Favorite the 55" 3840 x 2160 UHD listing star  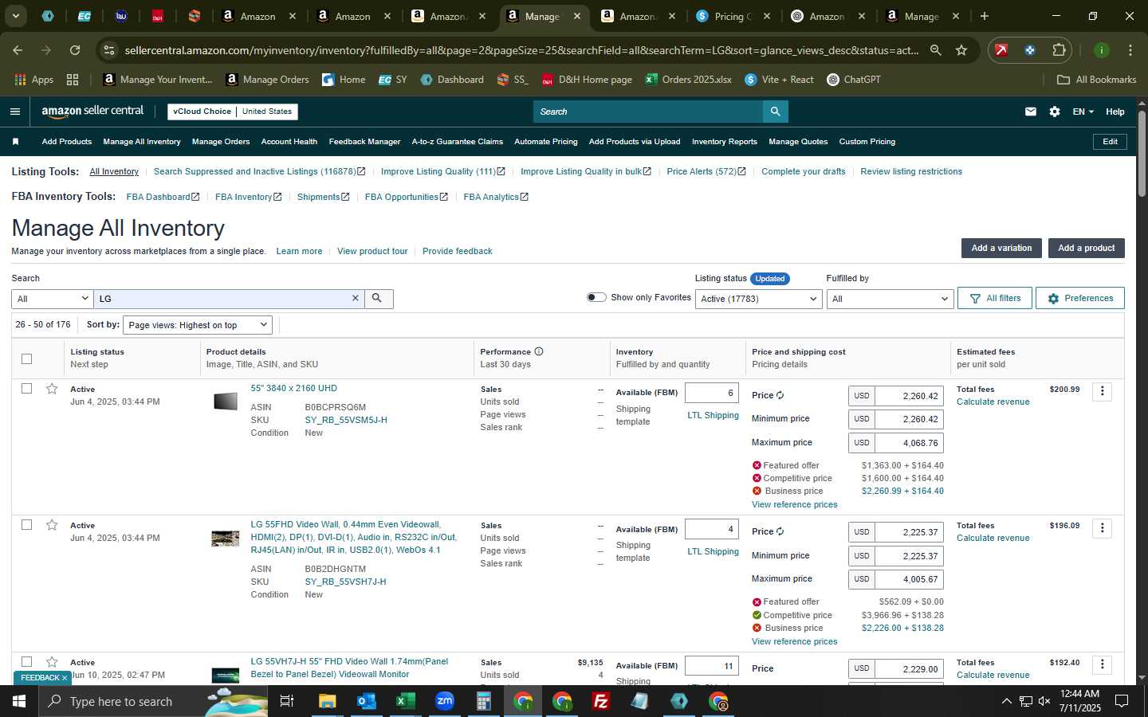pos(52,389)
